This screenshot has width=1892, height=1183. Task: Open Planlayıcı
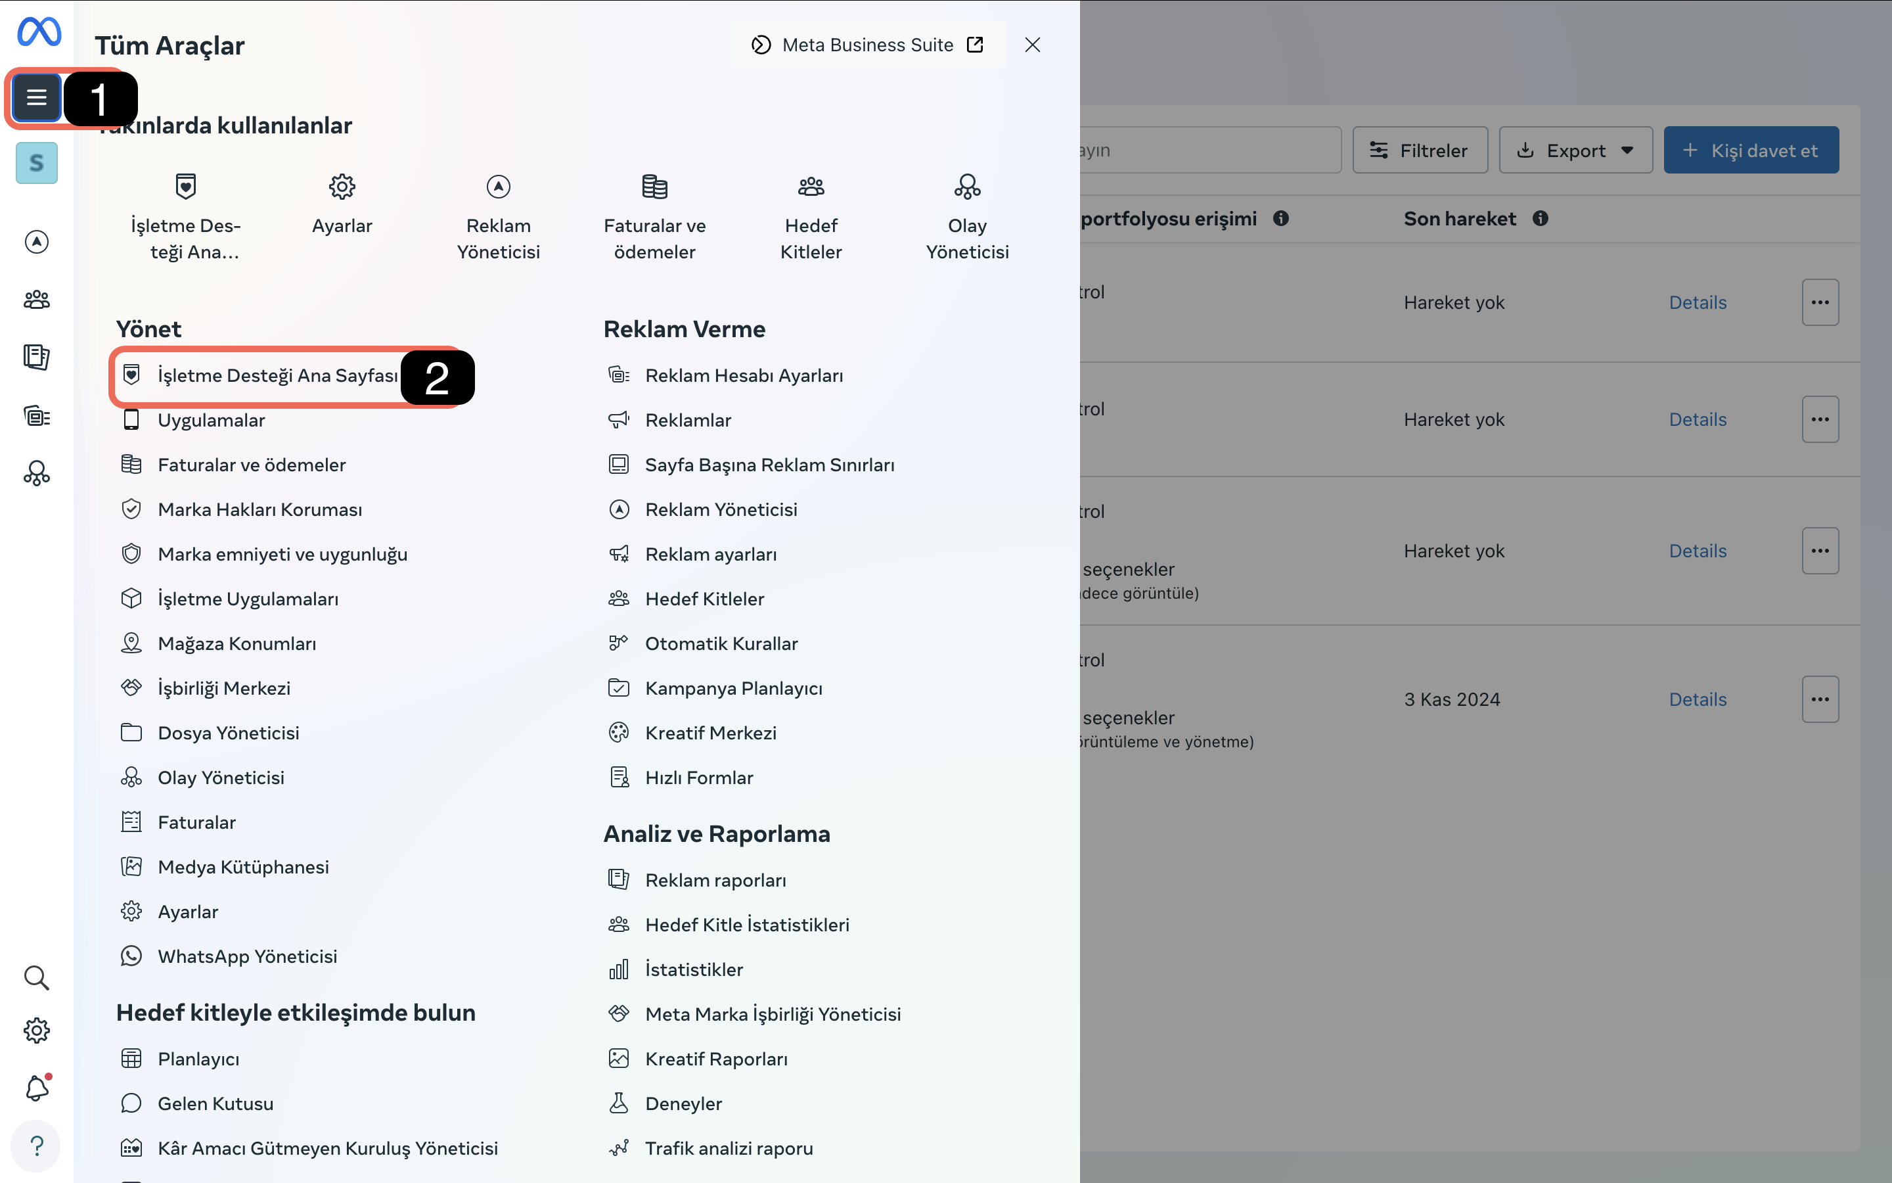[x=181, y=1059]
